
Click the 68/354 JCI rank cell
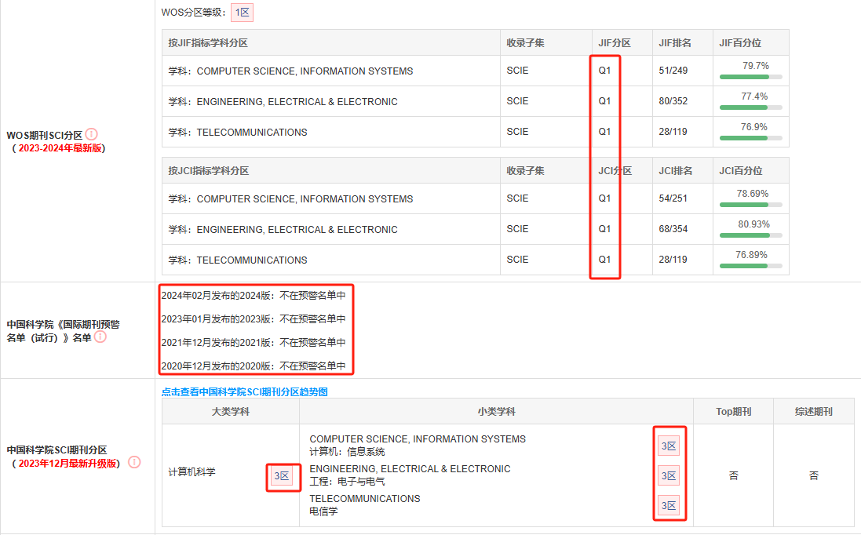(x=683, y=229)
